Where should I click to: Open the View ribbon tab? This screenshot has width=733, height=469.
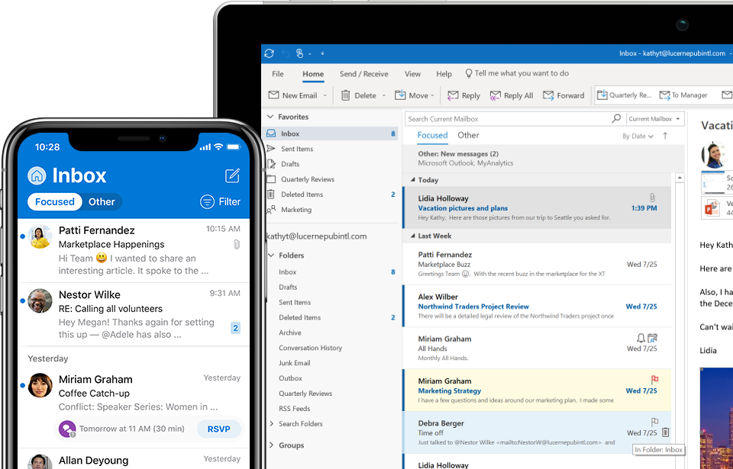click(x=412, y=74)
